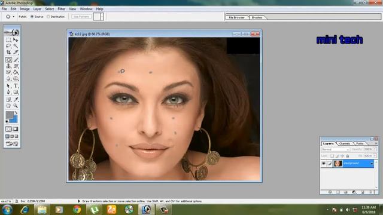This screenshot has width=383, height=215.
Task: Open the pattern picker dropdown
Action: (102, 17)
